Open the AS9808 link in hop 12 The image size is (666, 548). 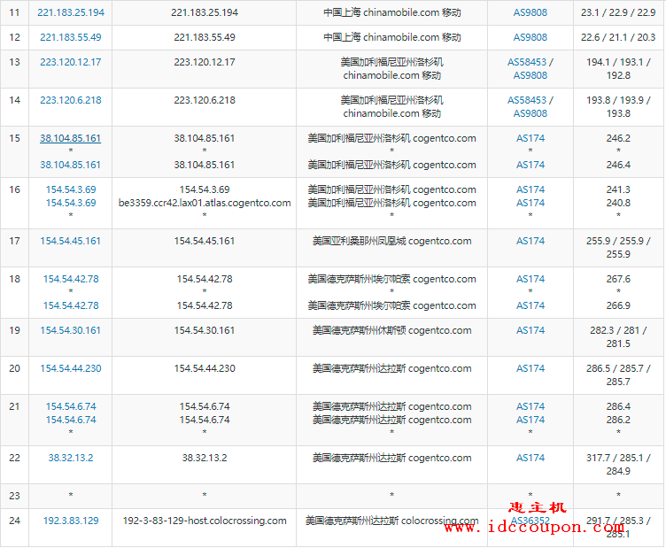pyautogui.click(x=530, y=37)
